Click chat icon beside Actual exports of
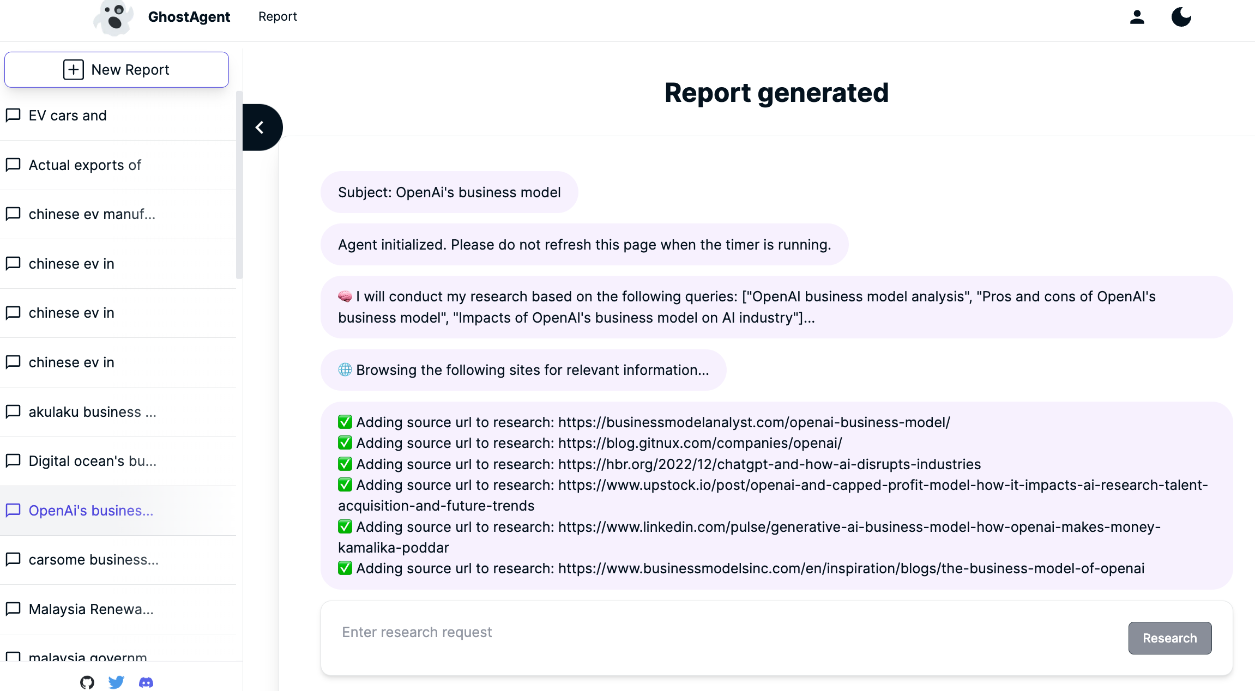This screenshot has height=691, width=1255. pos(13,165)
